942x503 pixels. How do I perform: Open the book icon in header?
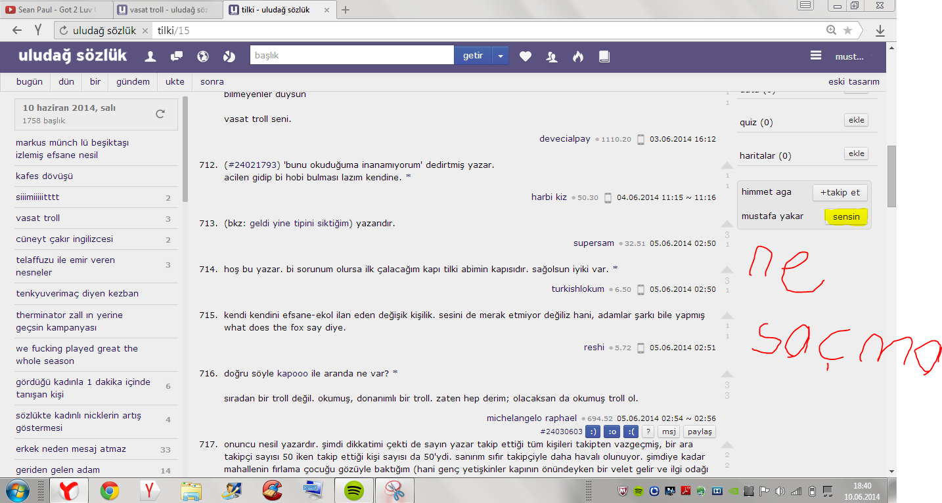[604, 56]
